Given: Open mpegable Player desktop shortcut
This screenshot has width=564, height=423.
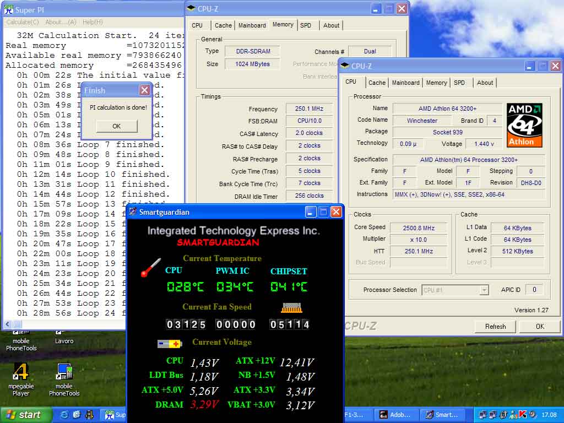Looking at the screenshot, I should point(21,379).
